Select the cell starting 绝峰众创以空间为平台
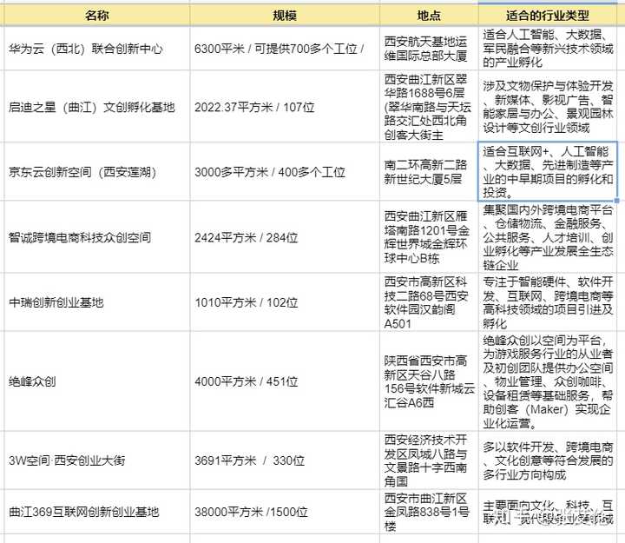Screen dimensions: 625x543 (547, 381)
